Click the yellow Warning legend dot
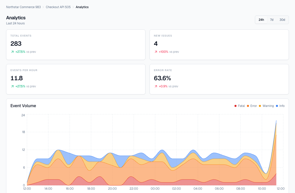Viewport: 295px width, 193px height. (260, 106)
